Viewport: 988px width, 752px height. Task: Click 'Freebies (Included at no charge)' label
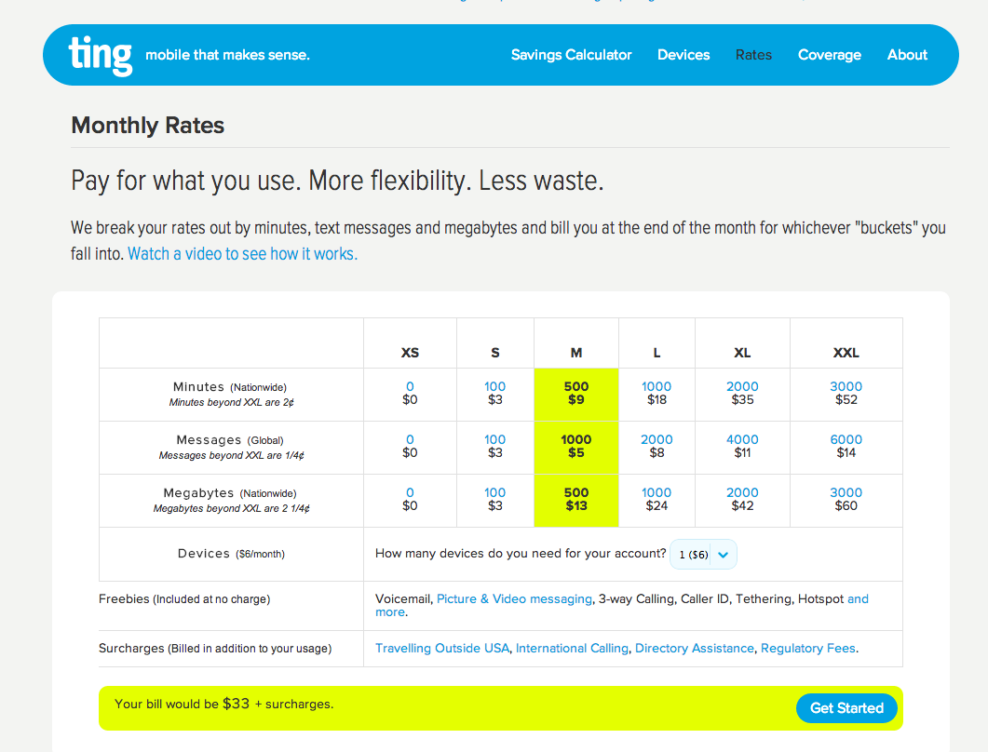click(x=184, y=599)
